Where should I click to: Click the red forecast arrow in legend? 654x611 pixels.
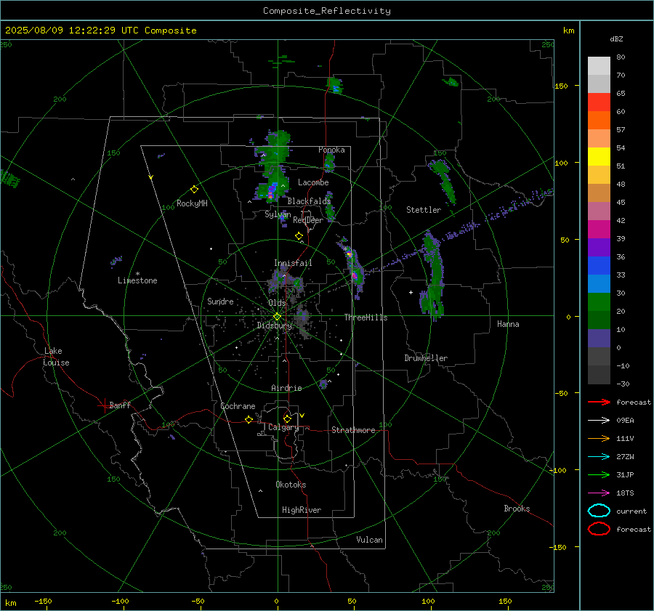click(x=599, y=402)
